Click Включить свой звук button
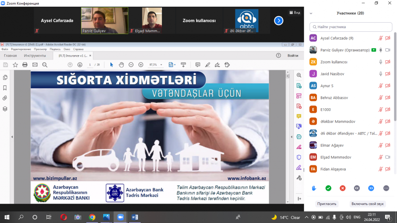 [367, 204]
